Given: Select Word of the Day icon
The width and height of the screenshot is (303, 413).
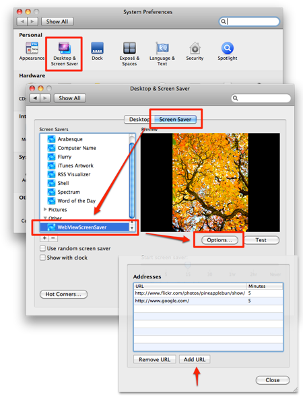Looking at the screenshot, I should point(51,200).
